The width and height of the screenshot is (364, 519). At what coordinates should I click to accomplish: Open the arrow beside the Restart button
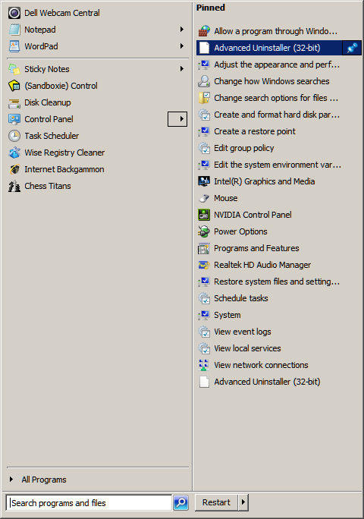tap(243, 502)
